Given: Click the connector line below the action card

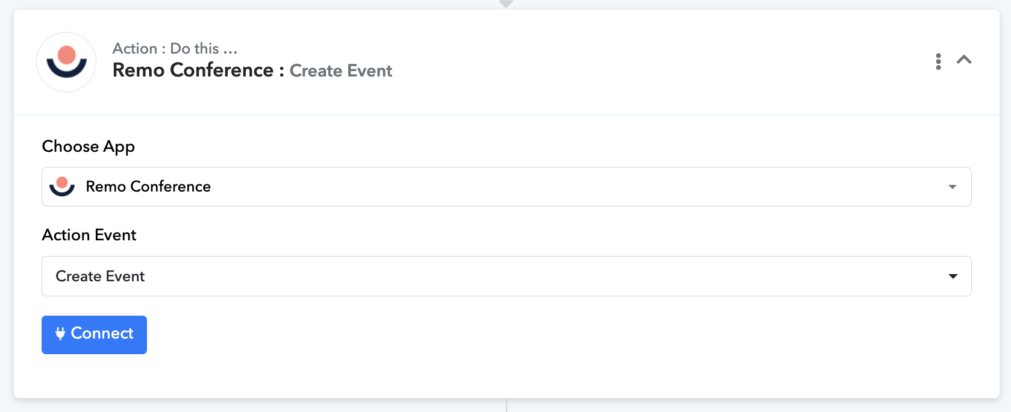Looking at the screenshot, I should pyautogui.click(x=507, y=405).
